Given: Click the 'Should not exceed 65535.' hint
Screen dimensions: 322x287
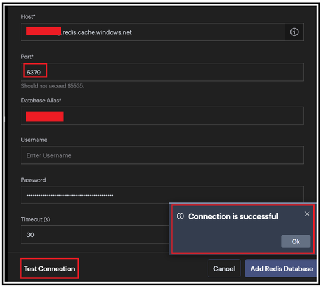Looking at the screenshot, I should 52,86.
